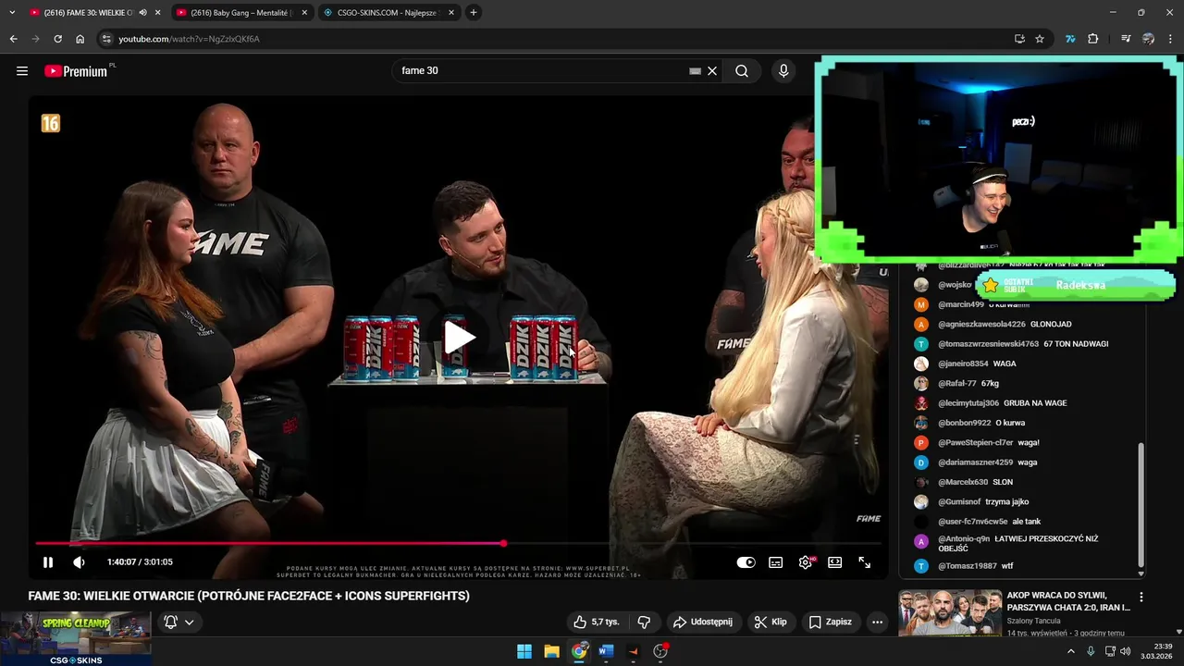
Task: Switch to the CSGO-SKINS.COM tab
Action: 387,13
